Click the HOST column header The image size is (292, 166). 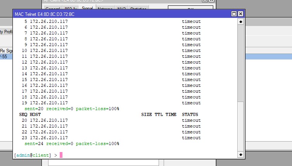point(35,114)
